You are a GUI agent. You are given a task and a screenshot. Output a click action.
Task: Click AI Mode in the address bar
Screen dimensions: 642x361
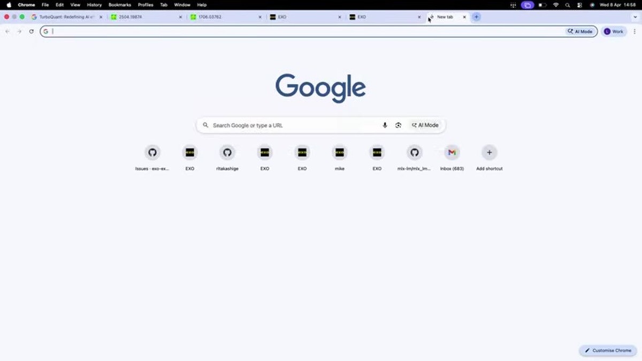coord(580,32)
